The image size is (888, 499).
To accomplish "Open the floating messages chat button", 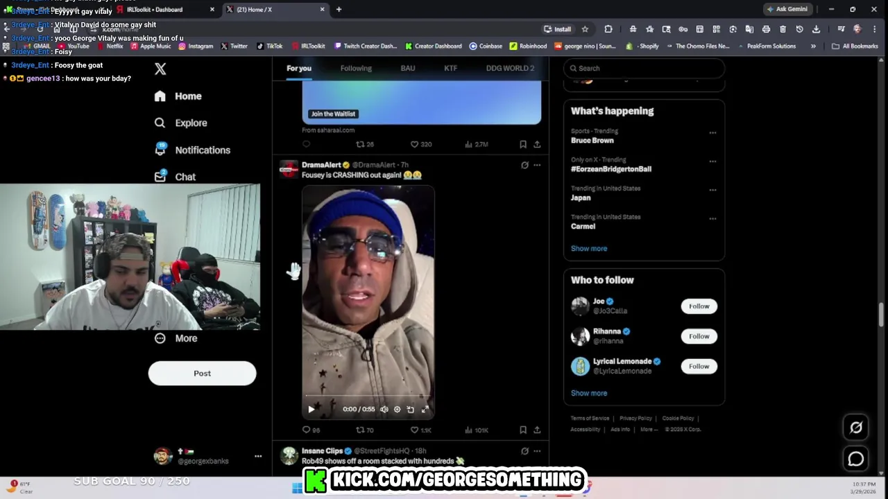I will pos(856,459).
